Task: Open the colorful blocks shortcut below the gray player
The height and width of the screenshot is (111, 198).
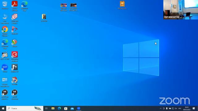Action: (x=15, y=80)
